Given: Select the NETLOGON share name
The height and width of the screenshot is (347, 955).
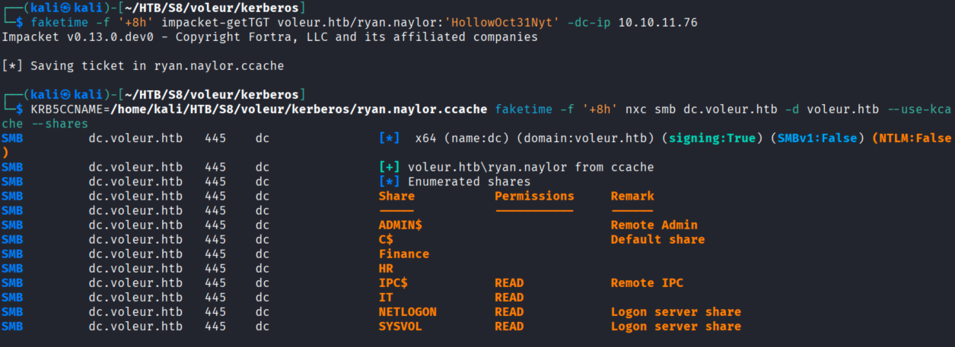Looking at the screenshot, I should click(408, 312).
